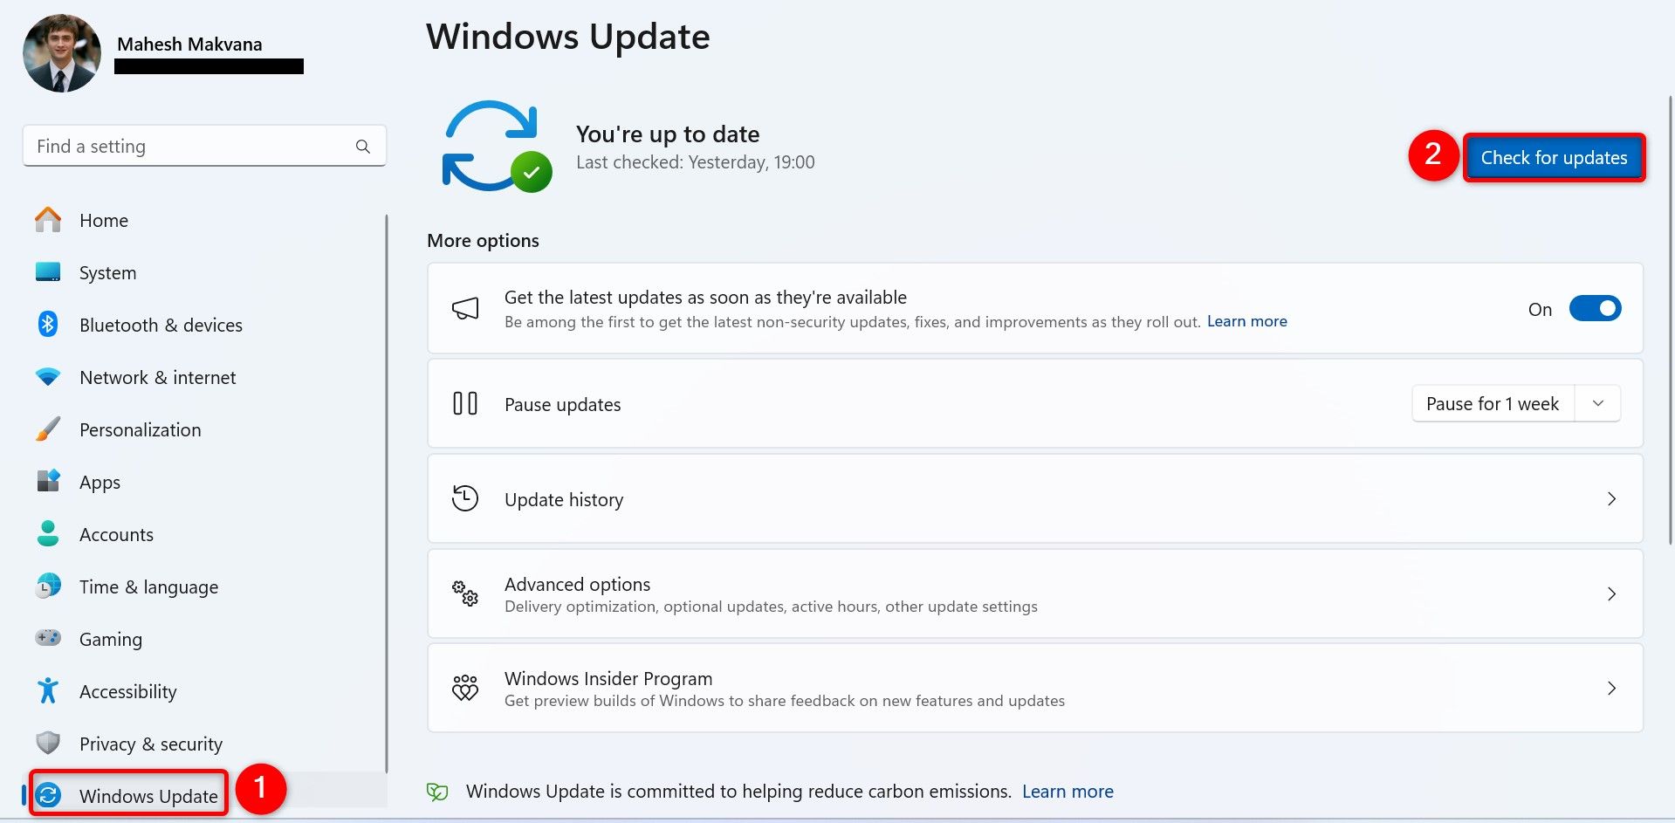This screenshot has width=1675, height=823.
Task: Select the System settings icon
Action: (48, 272)
